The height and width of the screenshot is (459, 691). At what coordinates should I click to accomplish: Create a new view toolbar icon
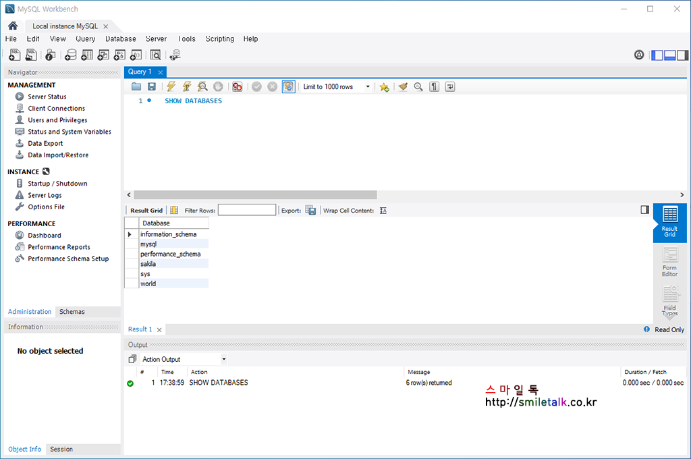(x=103, y=55)
